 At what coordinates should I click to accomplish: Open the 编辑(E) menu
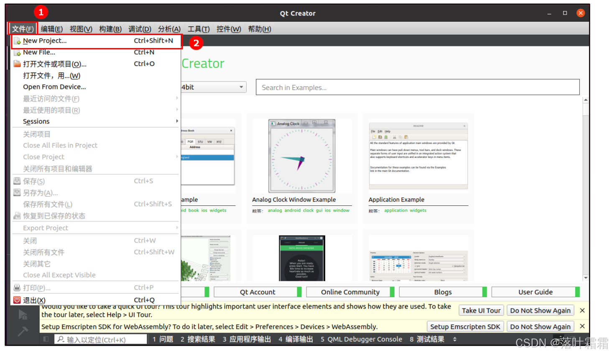point(52,29)
